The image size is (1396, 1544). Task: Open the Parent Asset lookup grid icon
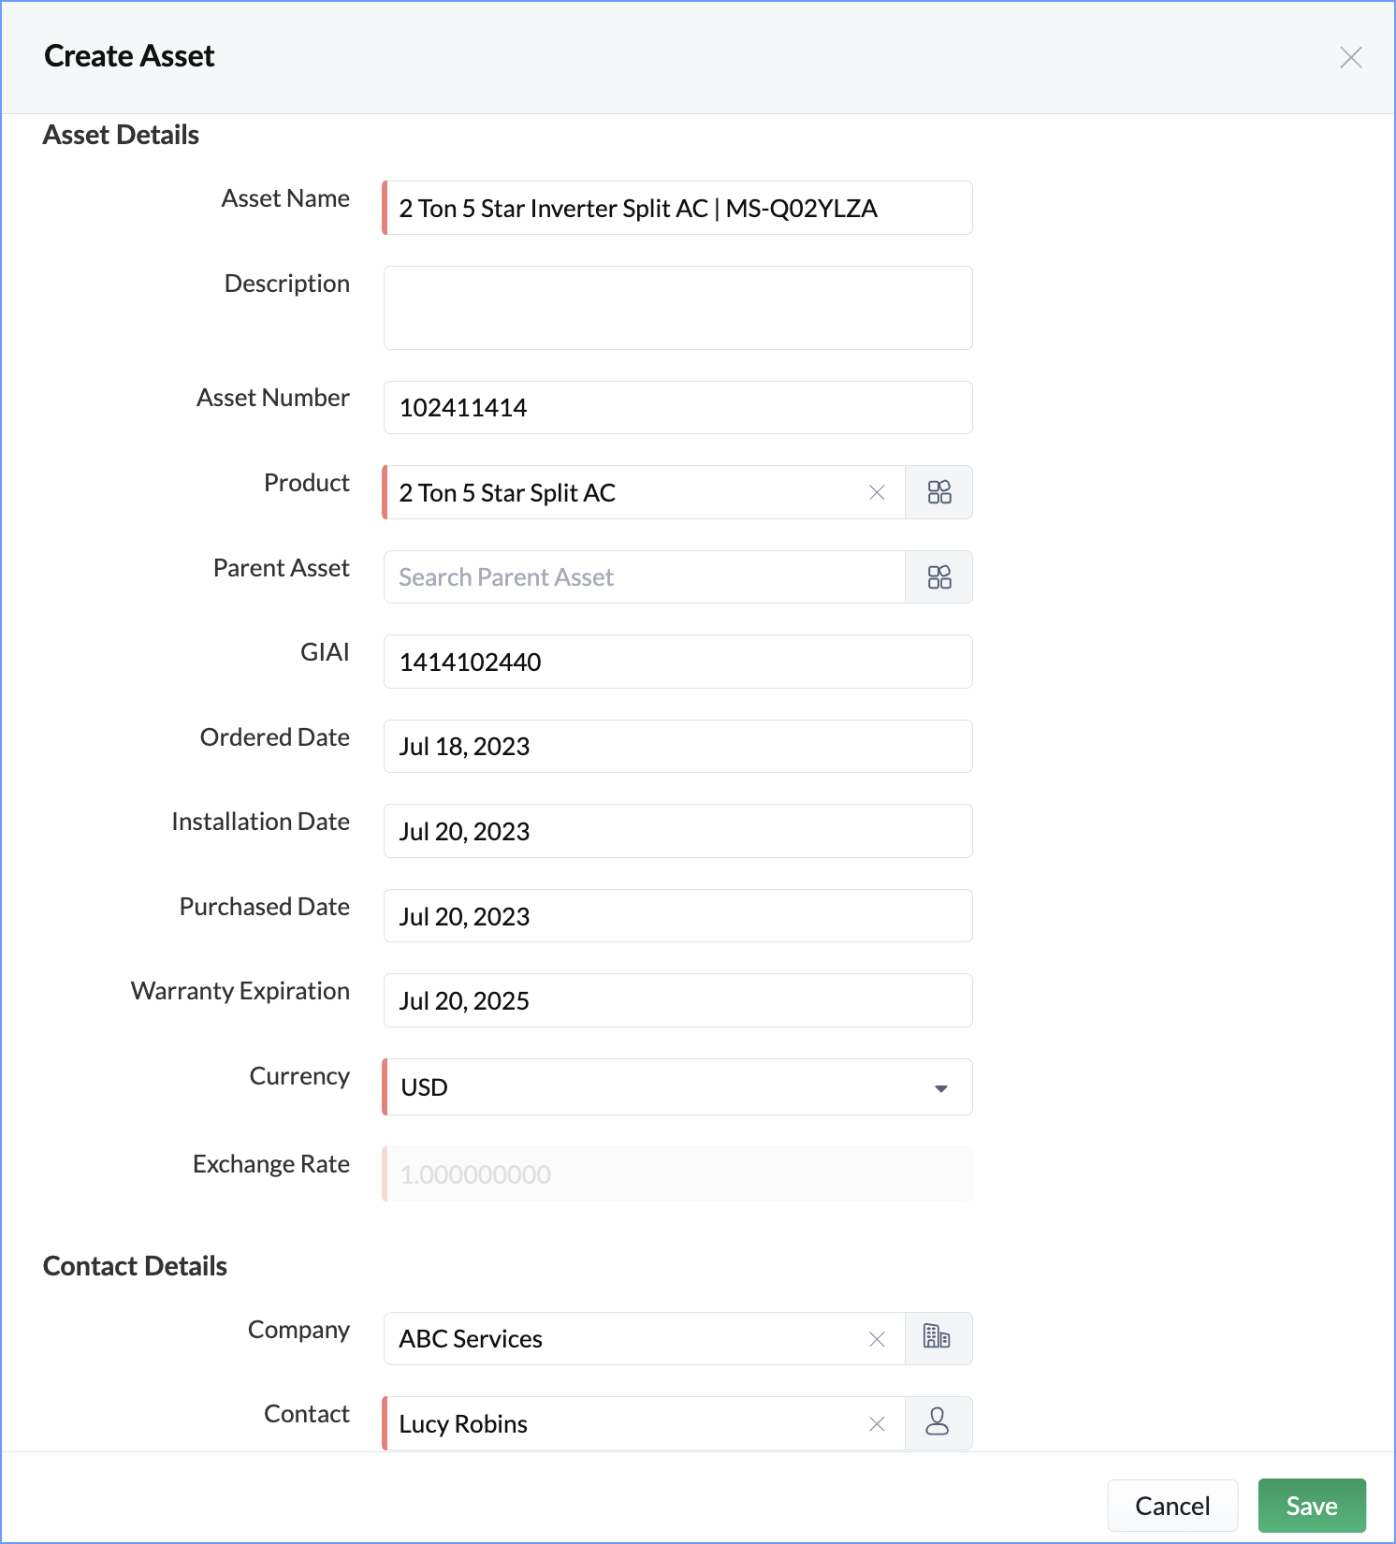[x=938, y=577]
